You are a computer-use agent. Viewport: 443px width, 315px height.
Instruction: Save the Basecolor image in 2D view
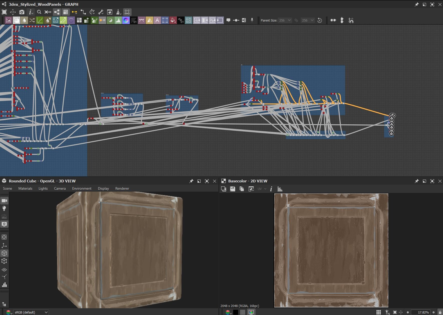click(x=232, y=189)
